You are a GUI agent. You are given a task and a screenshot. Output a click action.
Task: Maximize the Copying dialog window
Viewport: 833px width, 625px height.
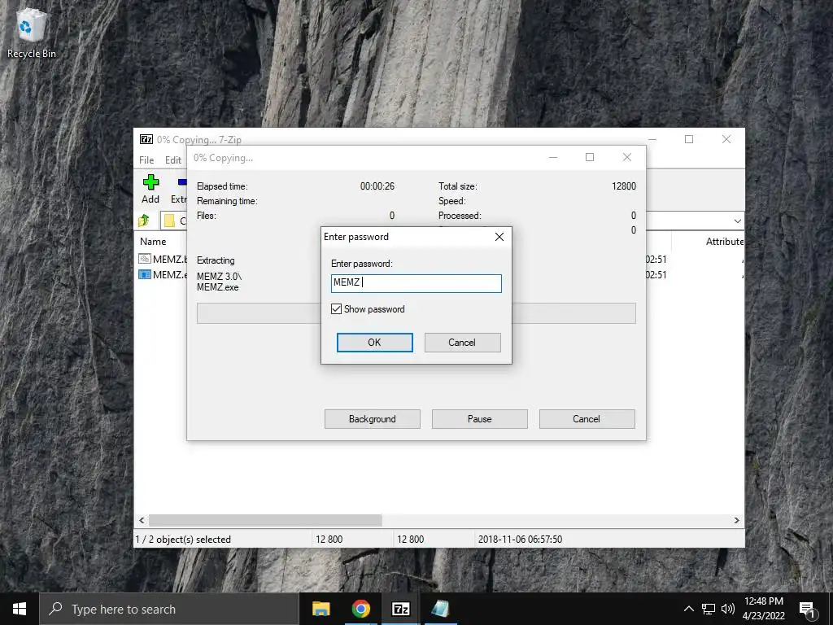590,157
